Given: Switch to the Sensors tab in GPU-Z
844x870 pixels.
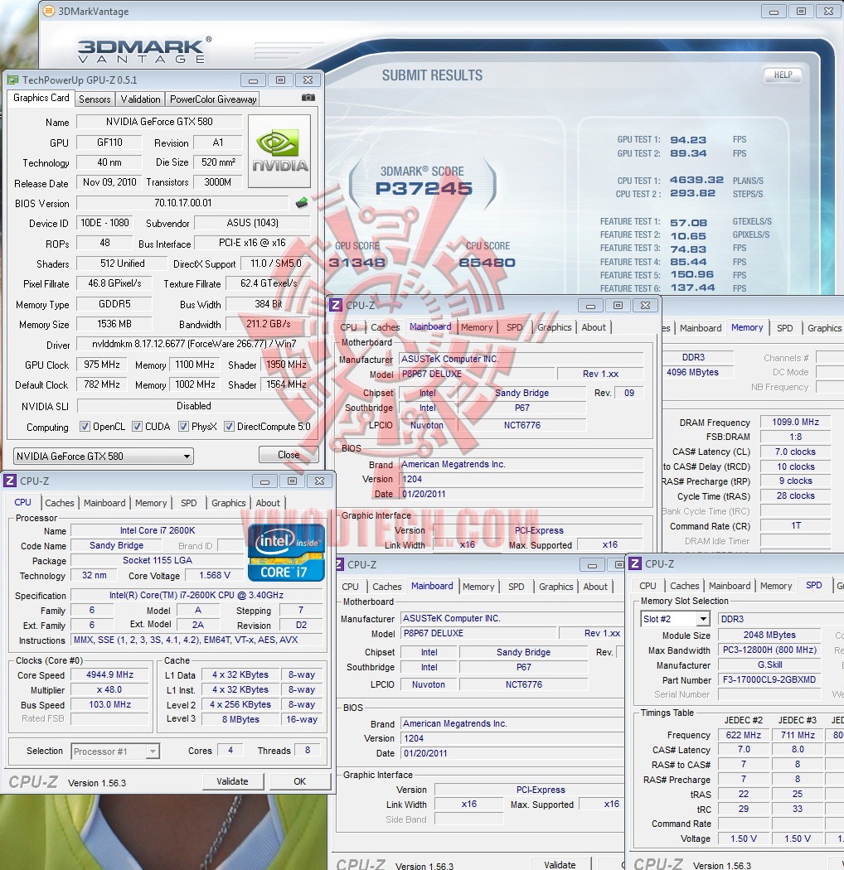Looking at the screenshot, I should [x=95, y=99].
